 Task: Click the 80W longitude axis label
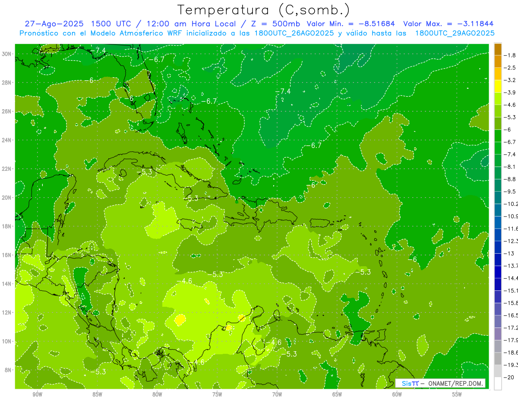[157, 395]
